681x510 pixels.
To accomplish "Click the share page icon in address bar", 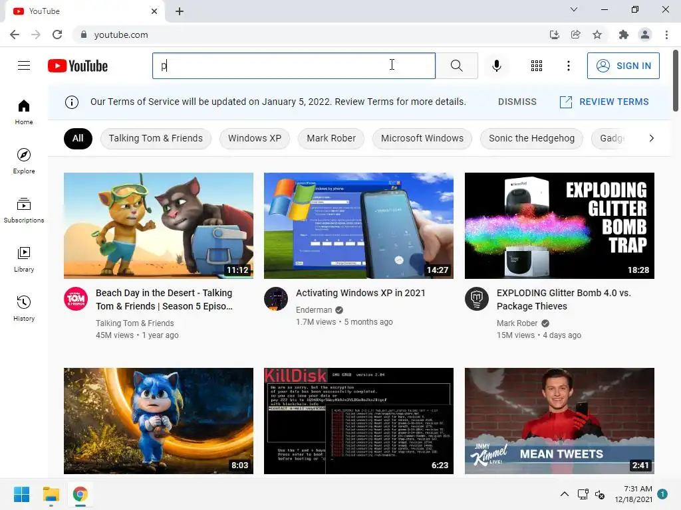I will [575, 35].
